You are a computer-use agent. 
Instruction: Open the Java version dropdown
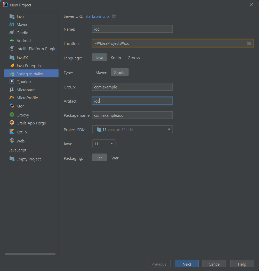tap(104, 143)
